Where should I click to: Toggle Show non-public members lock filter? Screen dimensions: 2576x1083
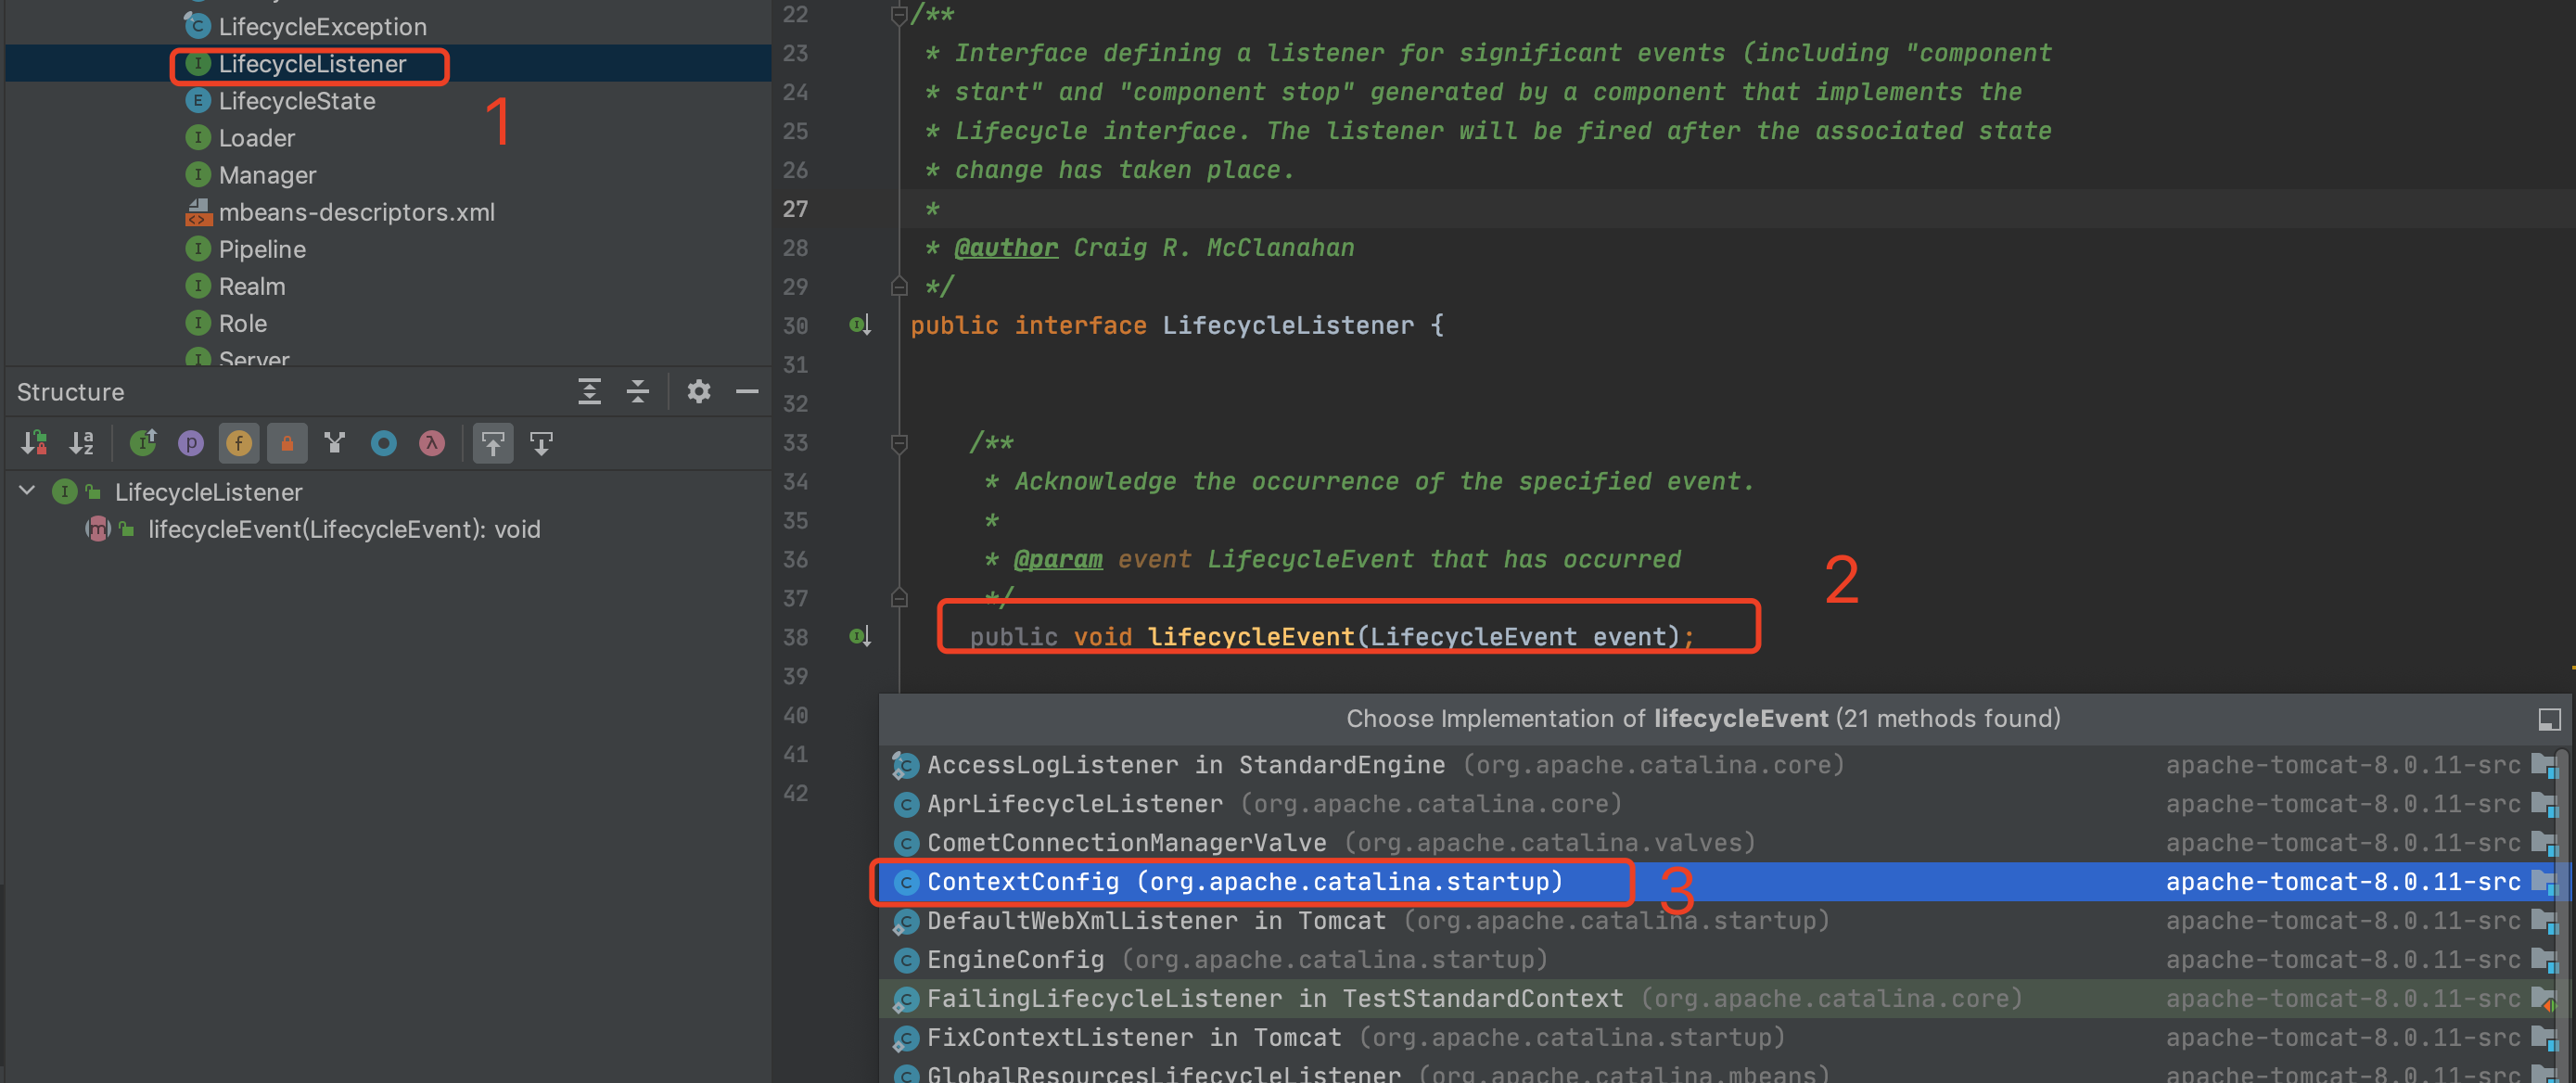pos(287,443)
